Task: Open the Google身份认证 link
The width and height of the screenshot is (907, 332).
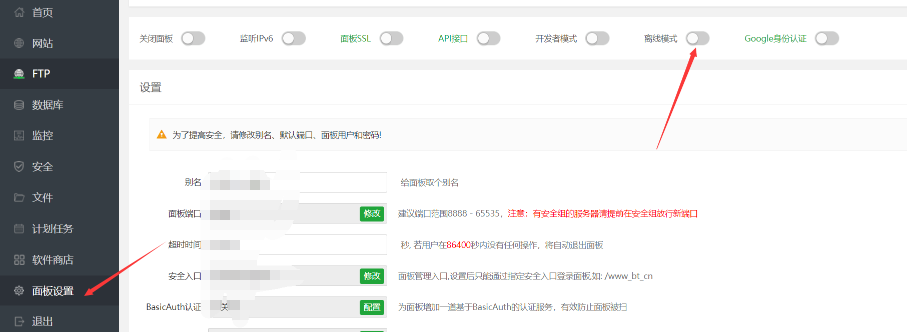Action: 775,38
